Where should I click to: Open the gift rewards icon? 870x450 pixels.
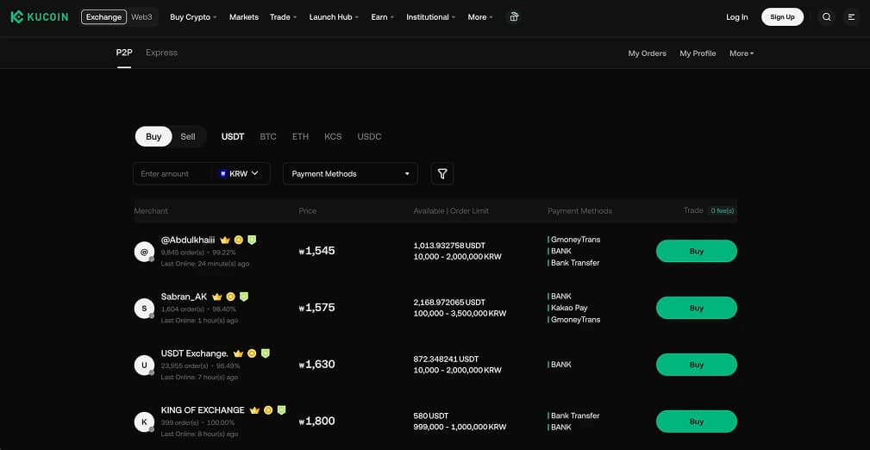pyautogui.click(x=515, y=17)
